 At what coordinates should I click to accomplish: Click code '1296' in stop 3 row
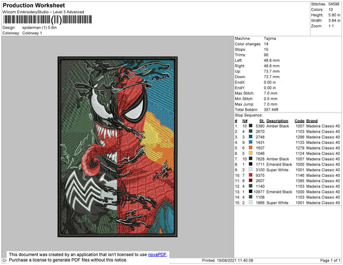(300, 137)
